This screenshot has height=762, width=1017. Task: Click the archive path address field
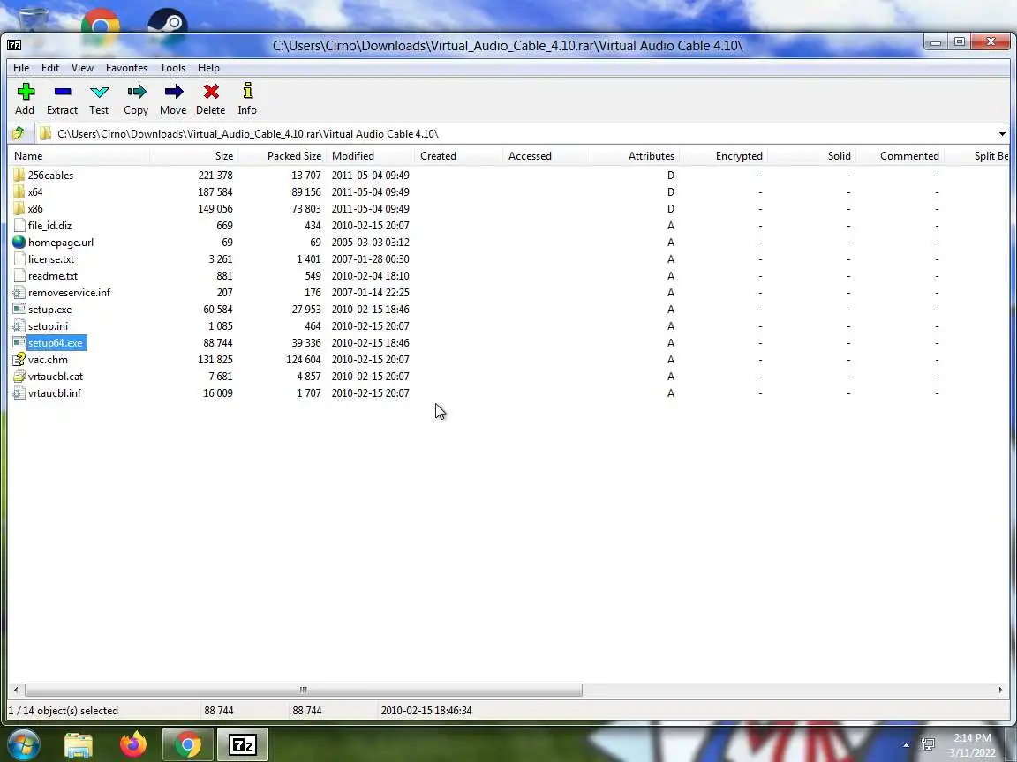516,134
